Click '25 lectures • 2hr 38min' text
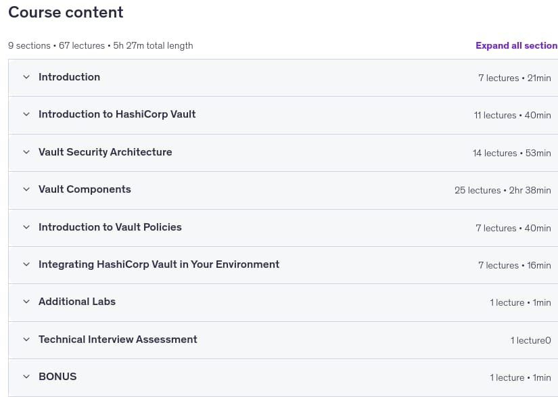 [x=503, y=190]
